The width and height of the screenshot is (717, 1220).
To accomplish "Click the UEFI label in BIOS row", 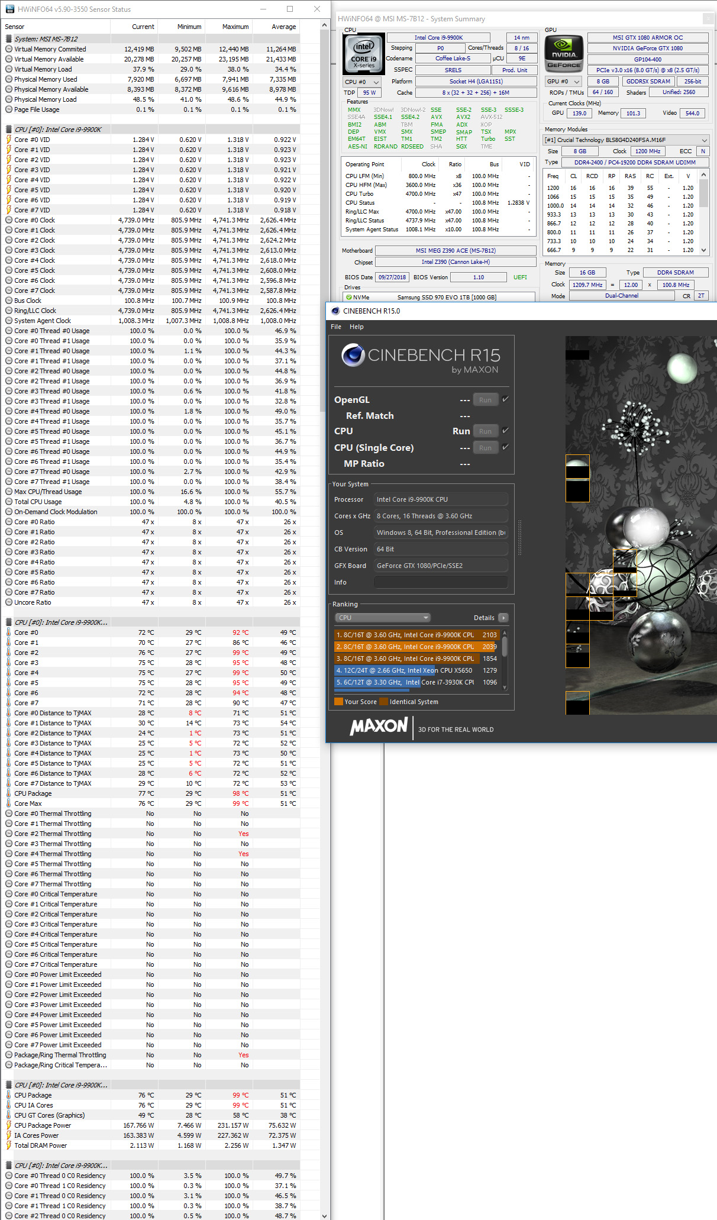I will (520, 277).
